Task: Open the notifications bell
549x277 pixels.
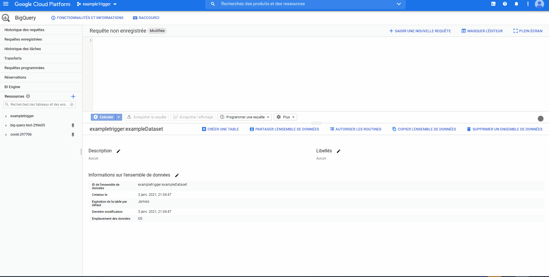Action: 516,4
